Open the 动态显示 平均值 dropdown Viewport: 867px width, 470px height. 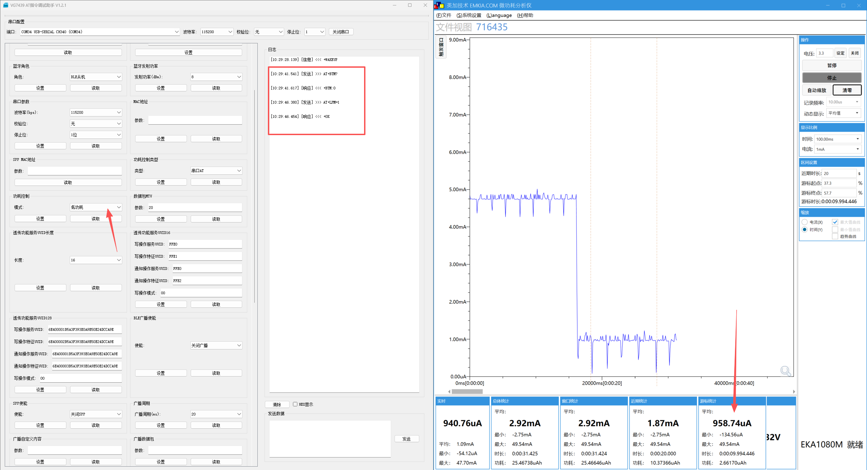tap(844, 113)
